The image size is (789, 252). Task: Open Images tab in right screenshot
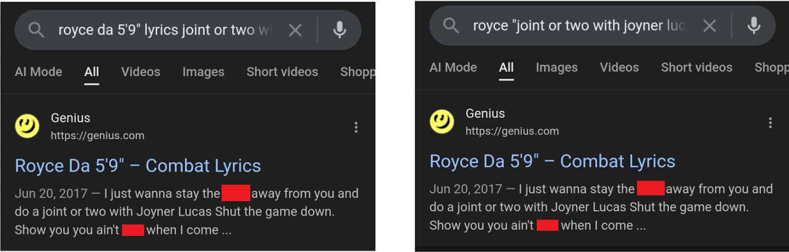[557, 67]
